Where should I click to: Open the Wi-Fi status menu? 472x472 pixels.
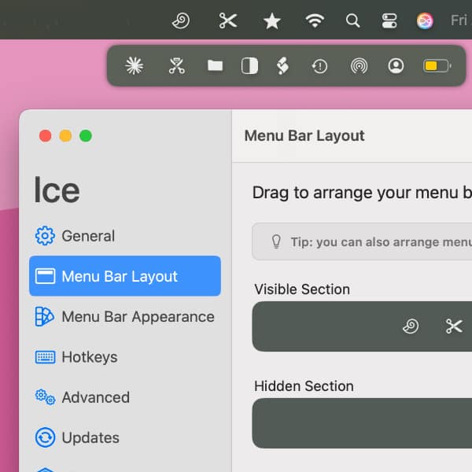point(315,21)
